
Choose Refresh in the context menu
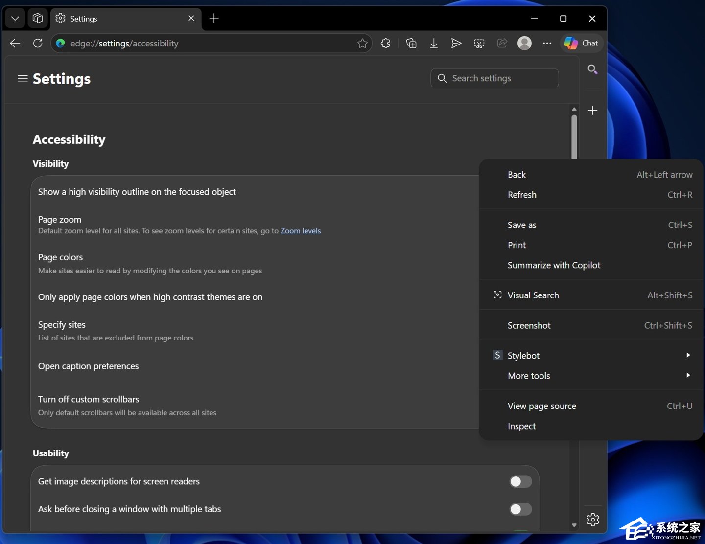(x=591, y=195)
